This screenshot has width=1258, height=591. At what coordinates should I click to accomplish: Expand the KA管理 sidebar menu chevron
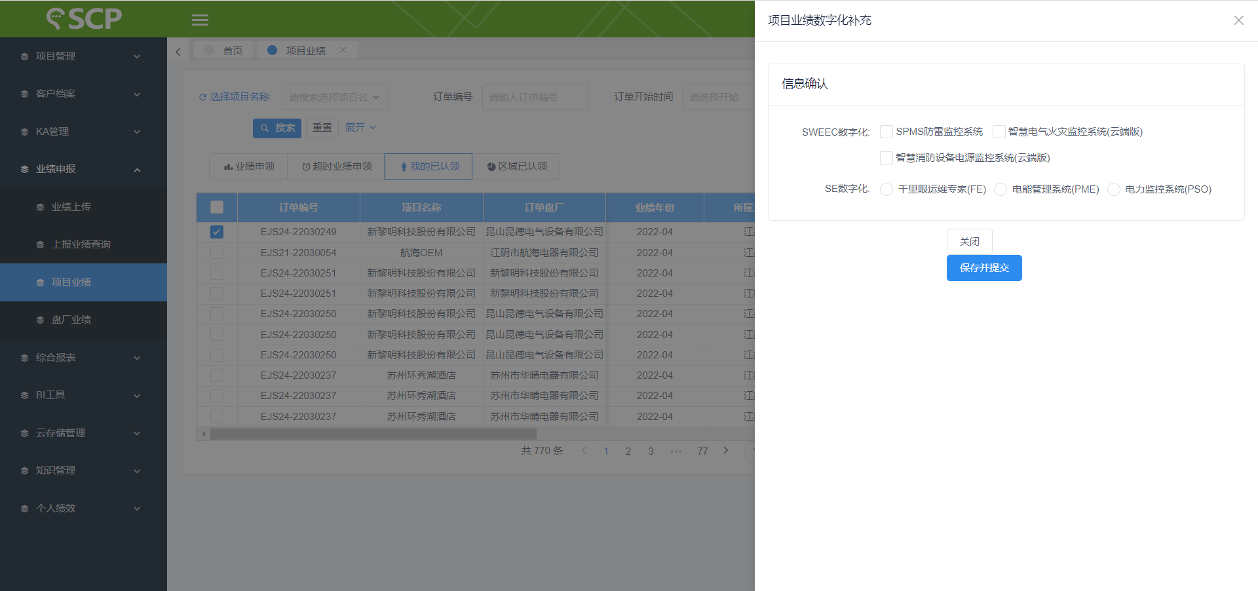pyautogui.click(x=137, y=132)
